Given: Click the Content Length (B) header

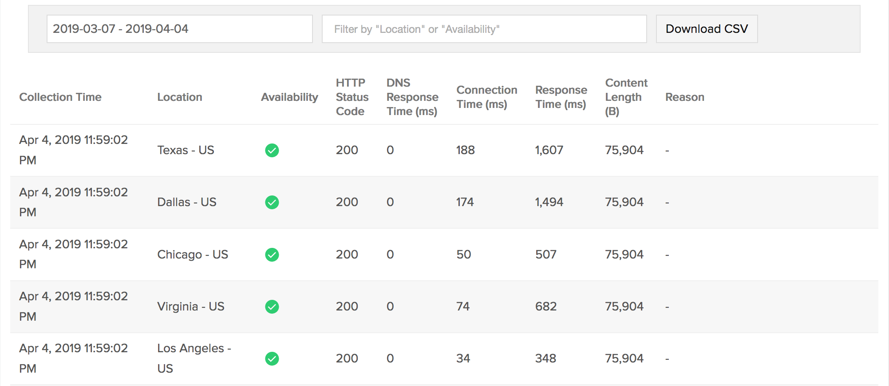Looking at the screenshot, I should [x=626, y=97].
